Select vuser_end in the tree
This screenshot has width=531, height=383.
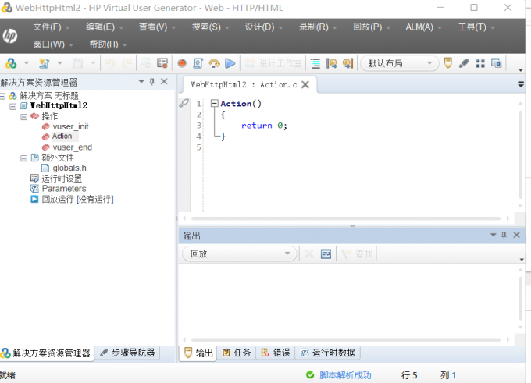point(72,147)
